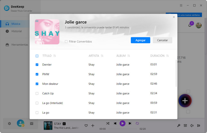Like the STAY track with heart icon

click(86, 125)
